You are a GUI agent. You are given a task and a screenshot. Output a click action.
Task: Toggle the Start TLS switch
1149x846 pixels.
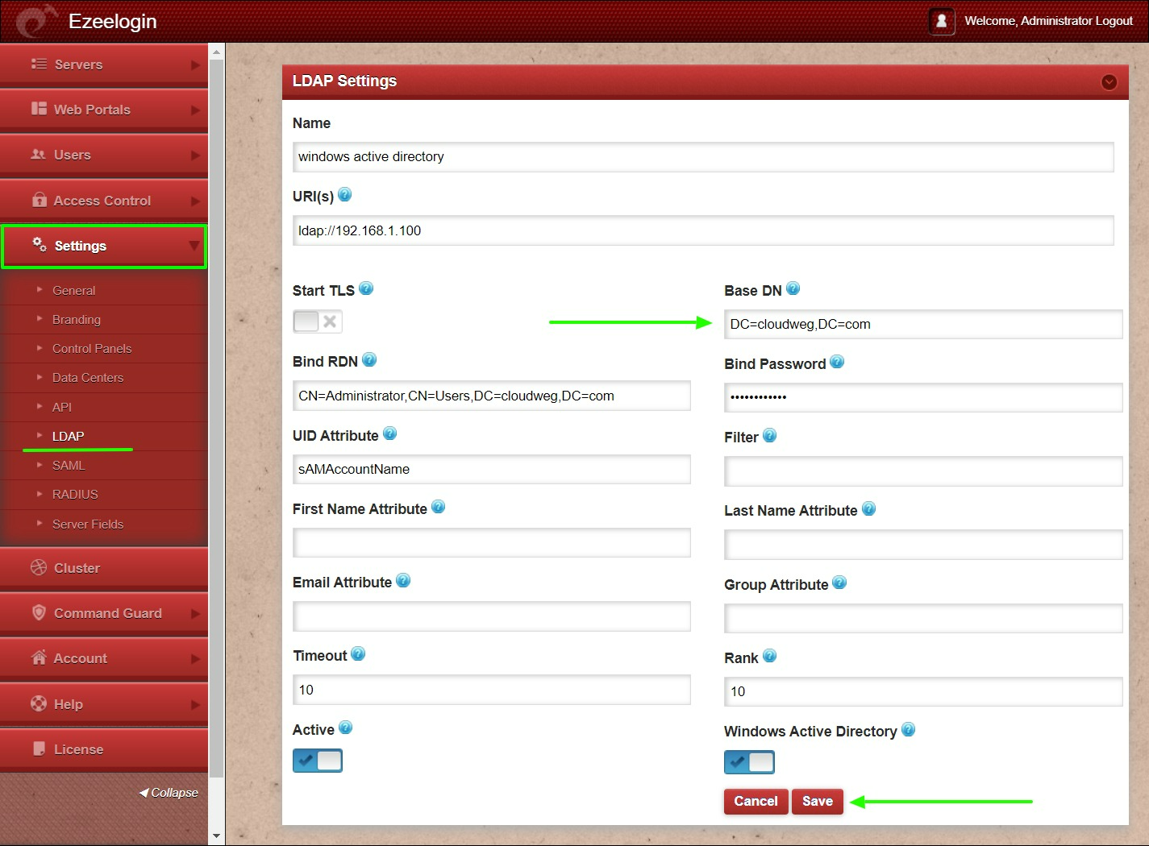[318, 321]
